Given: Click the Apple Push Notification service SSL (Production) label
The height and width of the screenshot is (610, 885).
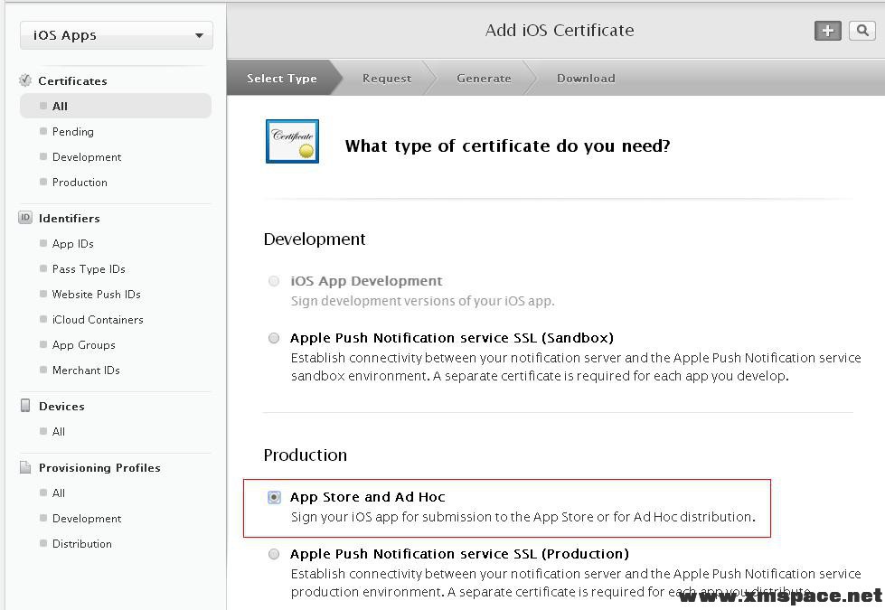Looking at the screenshot, I should pyautogui.click(x=459, y=554).
